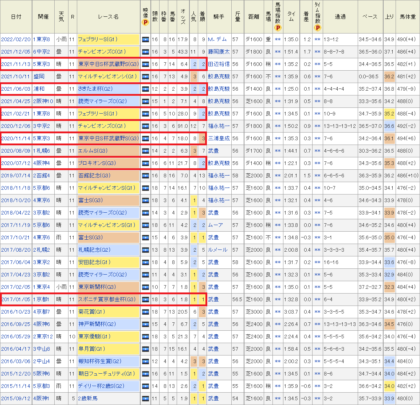The width and height of the screenshot is (420, 405).
Task: Open jockey ルメール link
Action: tap(218, 249)
